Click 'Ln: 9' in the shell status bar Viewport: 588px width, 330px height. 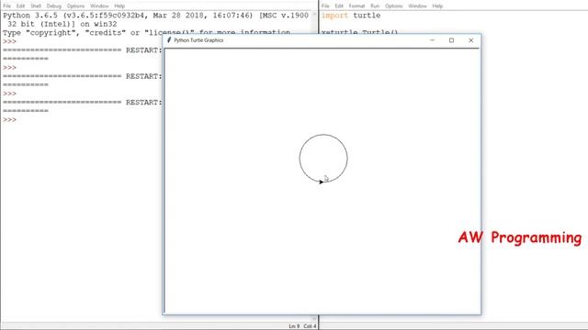pos(294,326)
